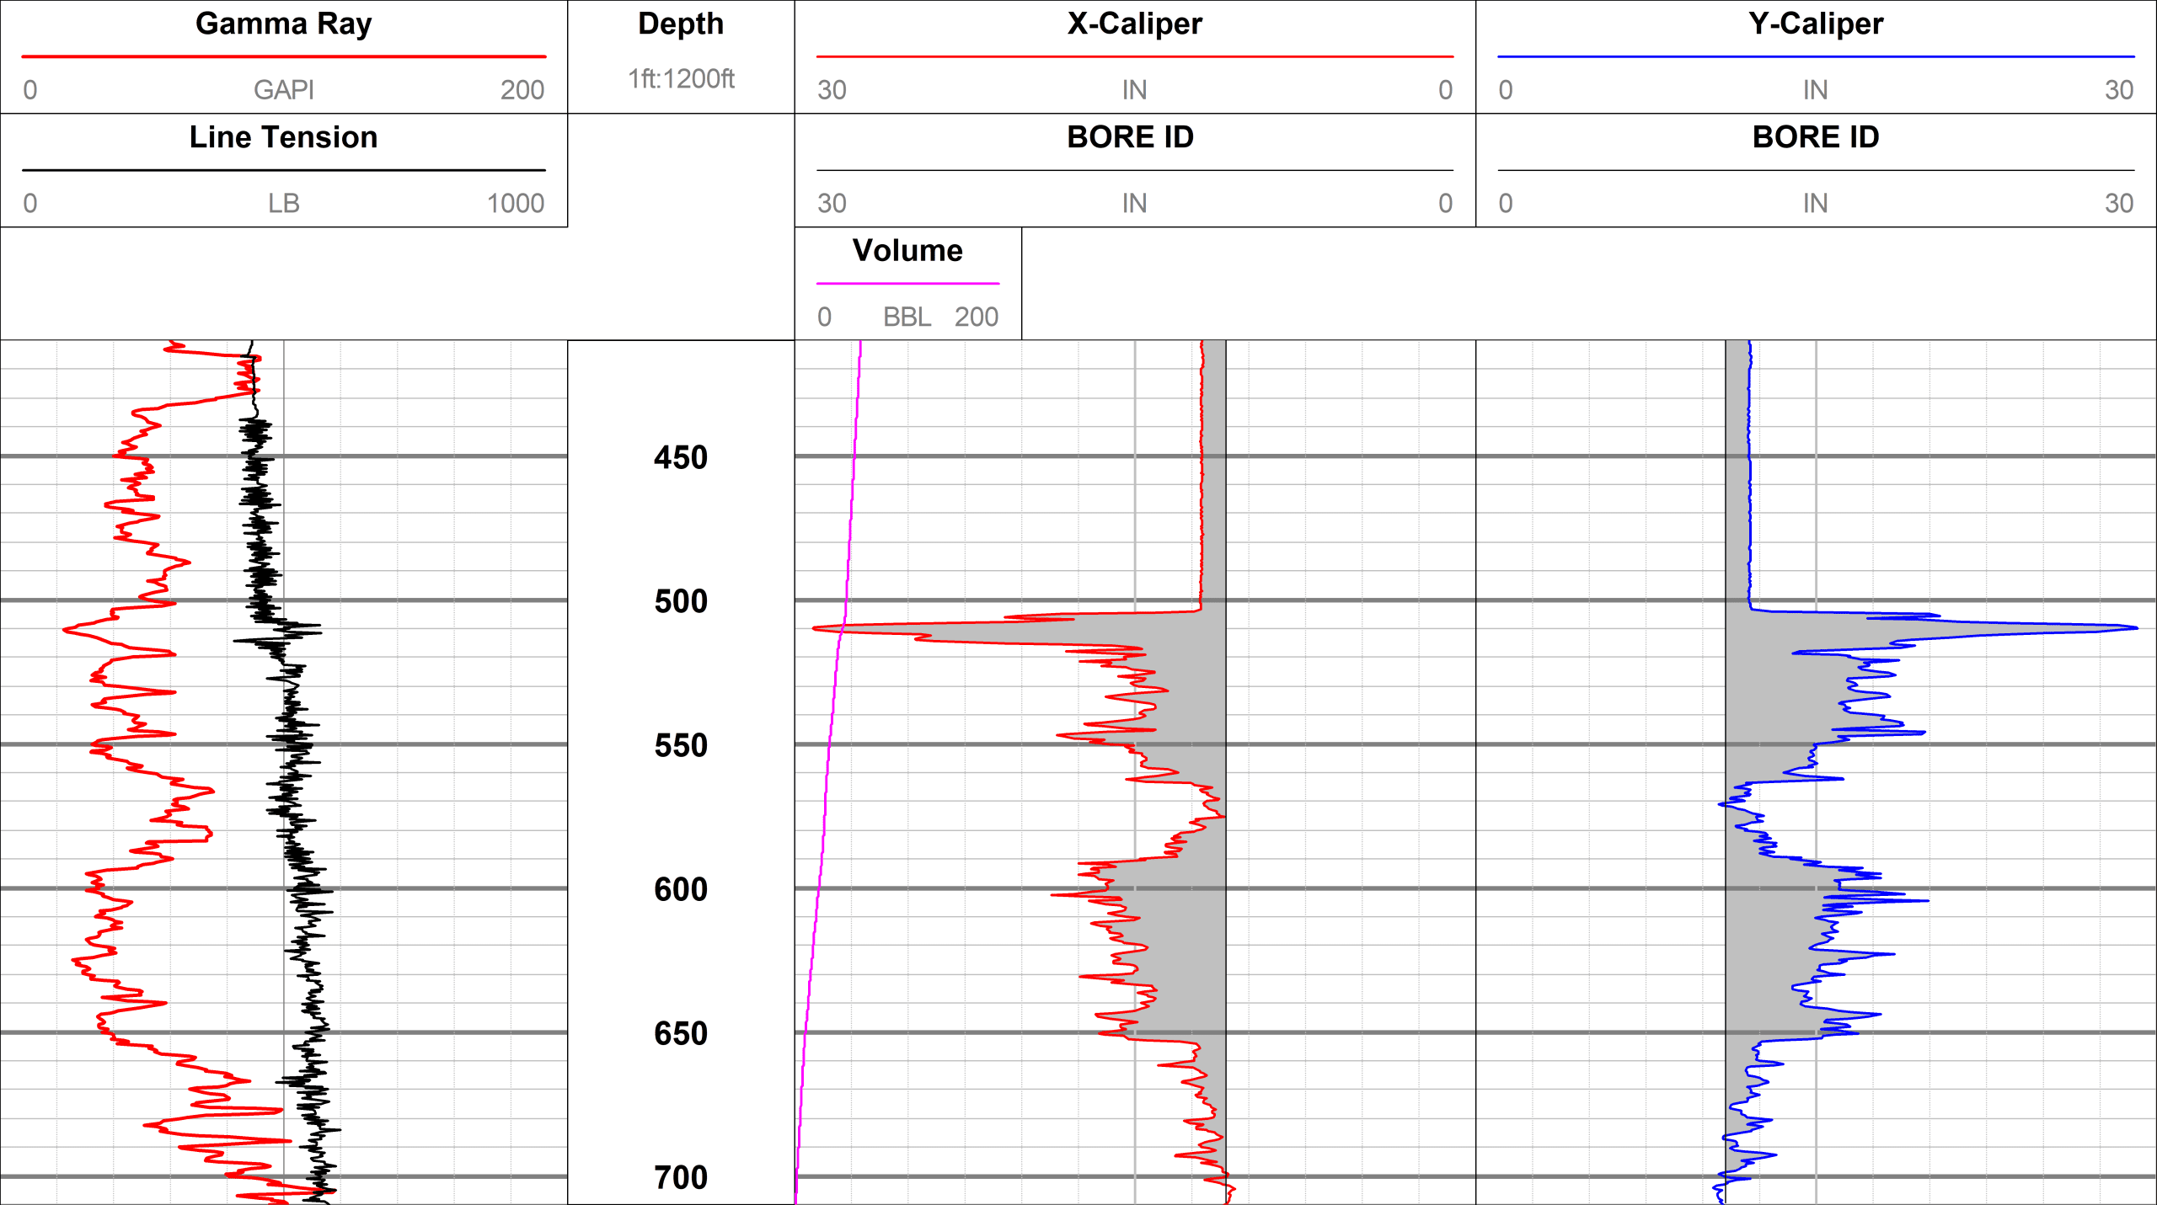Switch to the Depth track column
This screenshot has width=2157, height=1205.
point(681,24)
